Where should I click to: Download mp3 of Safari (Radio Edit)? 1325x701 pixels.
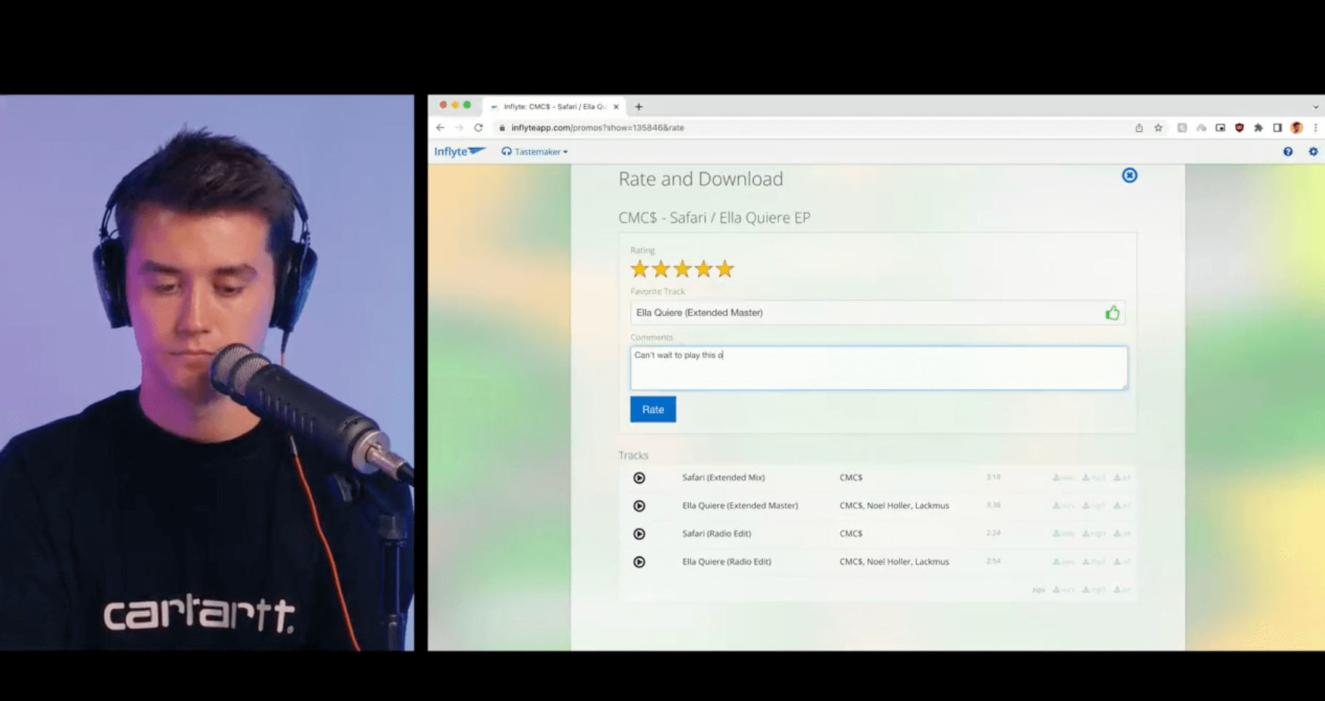pyautogui.click(x=1094, y=534)
